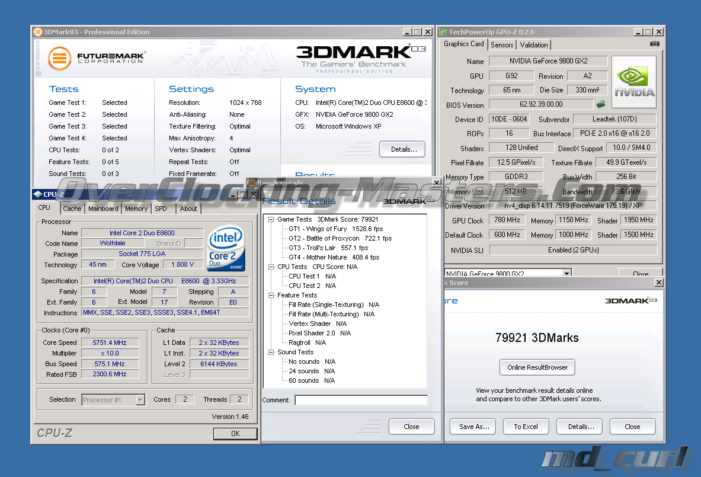
Task: Select the 24 sounds row
Action: point(312,371)
